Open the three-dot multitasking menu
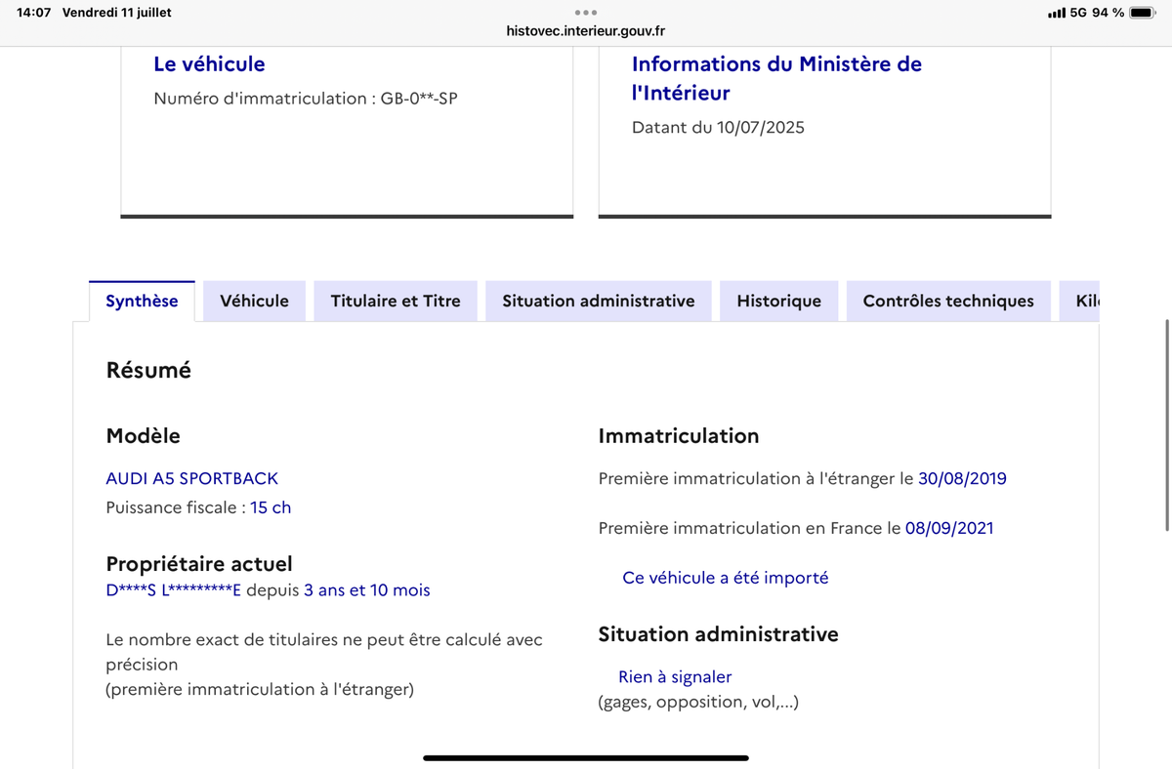The height and width of the screenshot is (769, 1172). tap(586, 13)
